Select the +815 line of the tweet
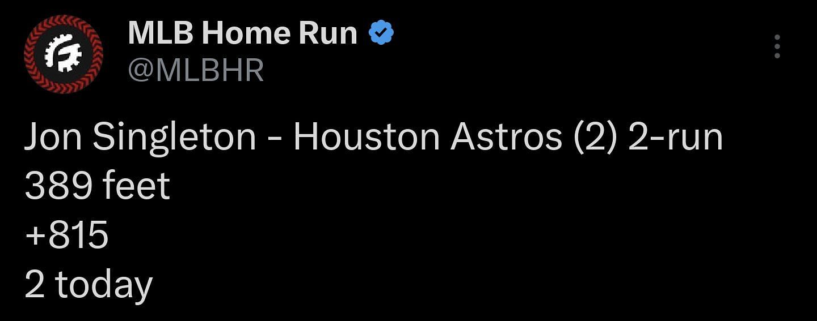The image size is (817, 321). tap(66, 236)
